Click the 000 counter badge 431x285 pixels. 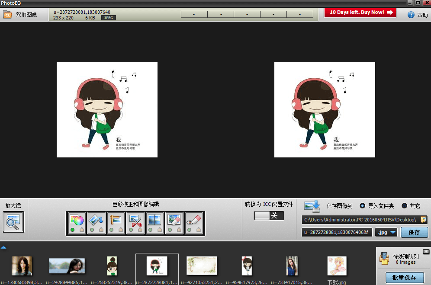click(x=426, y=251)
